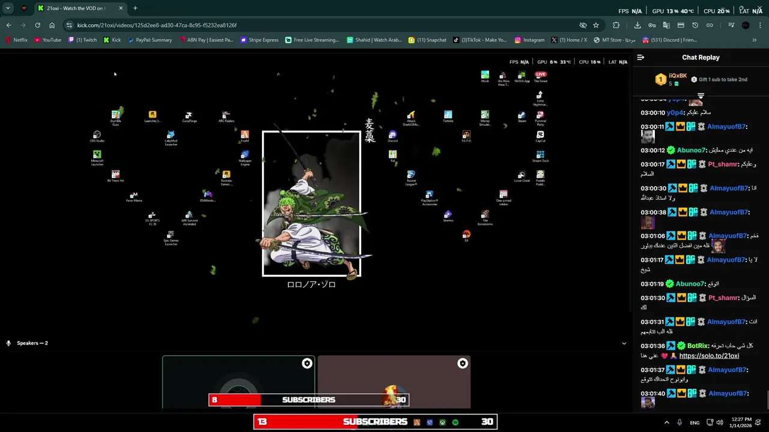This screenshot has height=432, width=769.
Task: Open the CurseForge desktop icon
Action: 189,117
